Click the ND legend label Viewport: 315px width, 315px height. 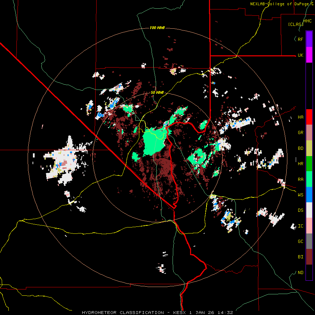(300, 273)
